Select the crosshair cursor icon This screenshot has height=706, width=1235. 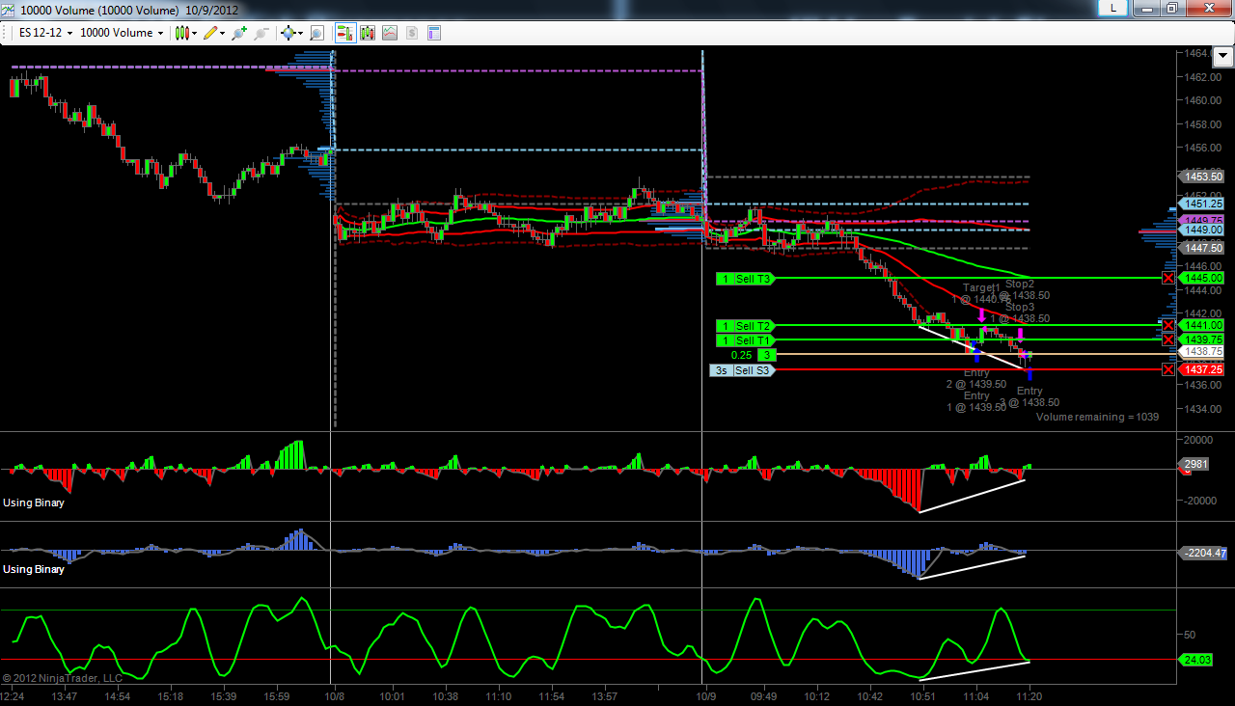click(288, 33)
